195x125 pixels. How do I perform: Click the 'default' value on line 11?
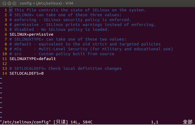point(47,59)
